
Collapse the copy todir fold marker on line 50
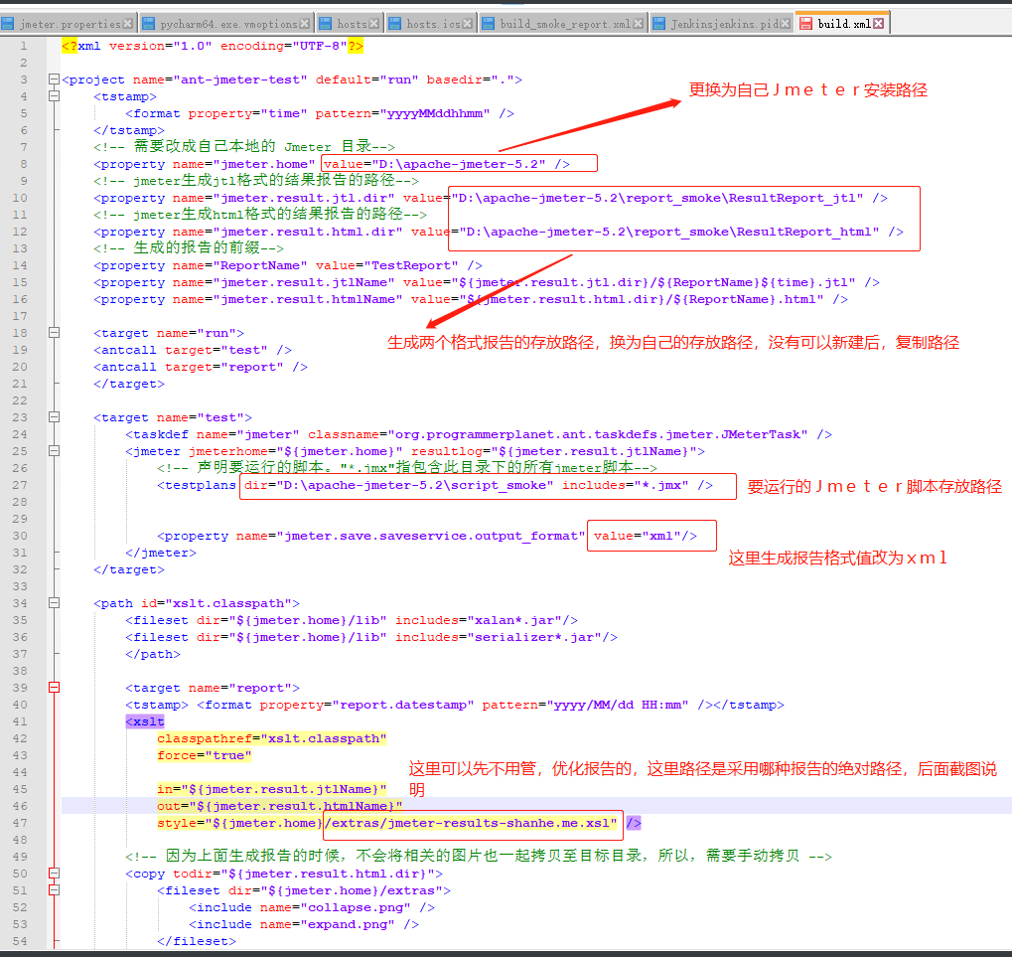click(55, 874)
